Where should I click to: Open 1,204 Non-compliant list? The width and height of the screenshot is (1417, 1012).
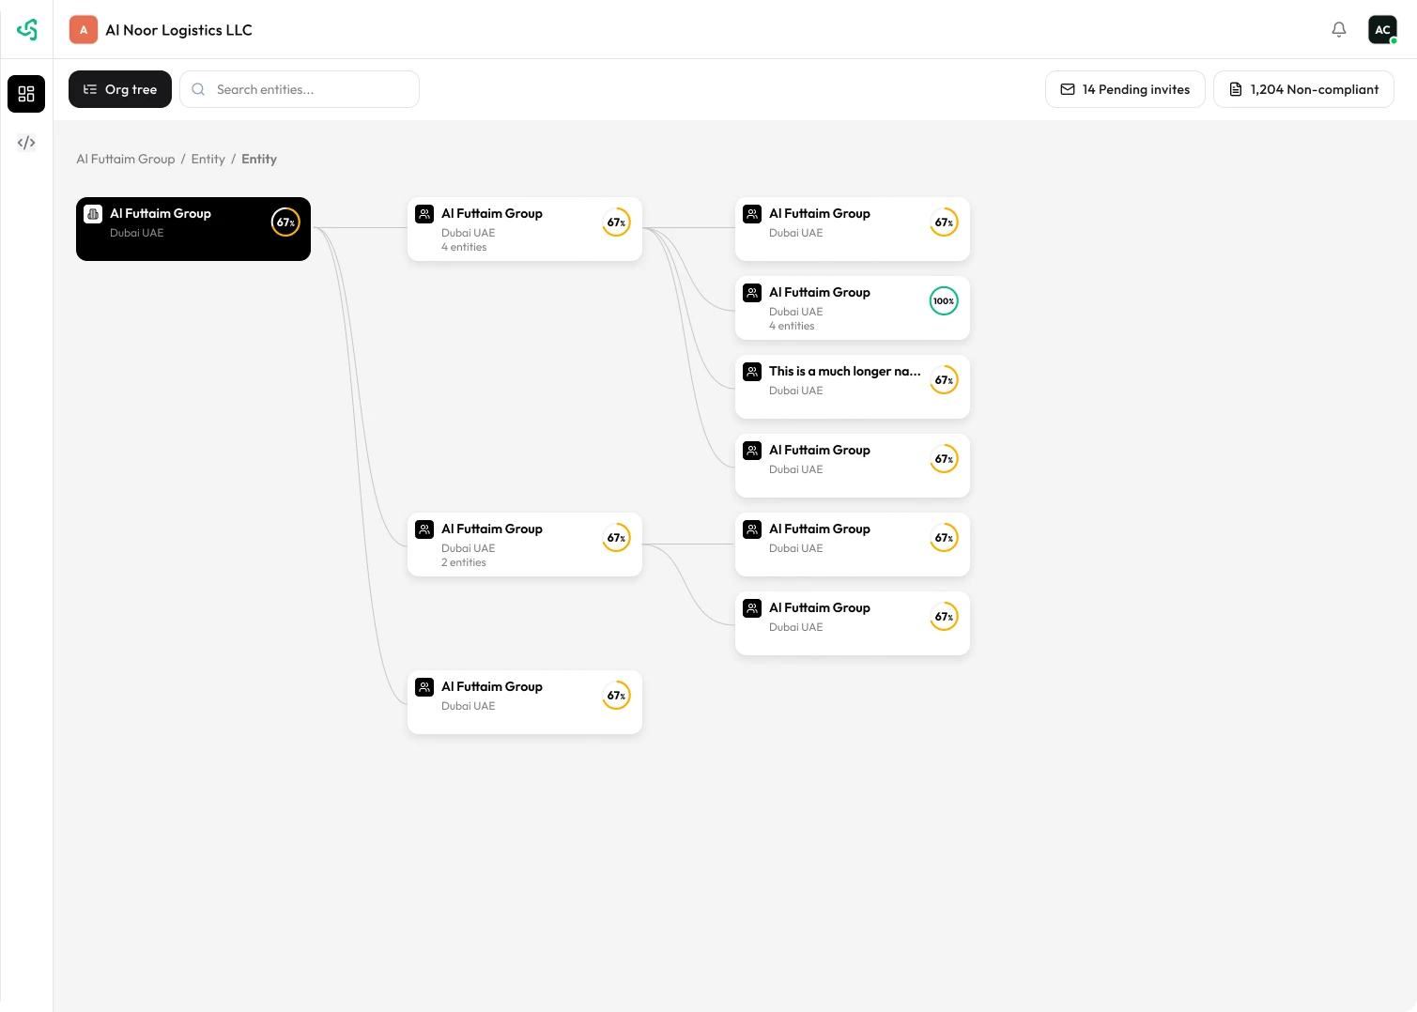pyautogui.click(x=1303, y=89)
